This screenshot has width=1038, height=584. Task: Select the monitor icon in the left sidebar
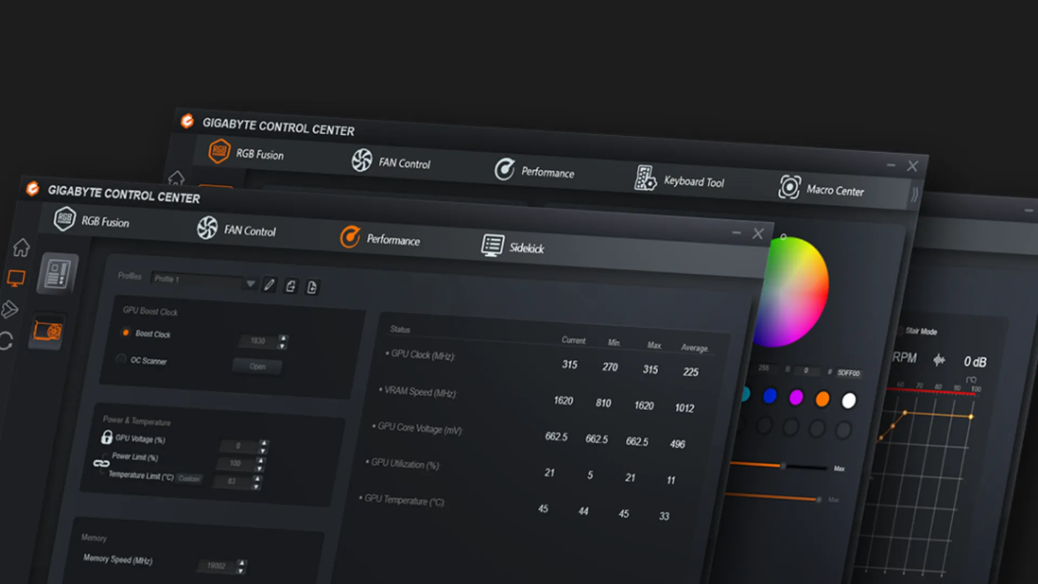click(16, 278)
